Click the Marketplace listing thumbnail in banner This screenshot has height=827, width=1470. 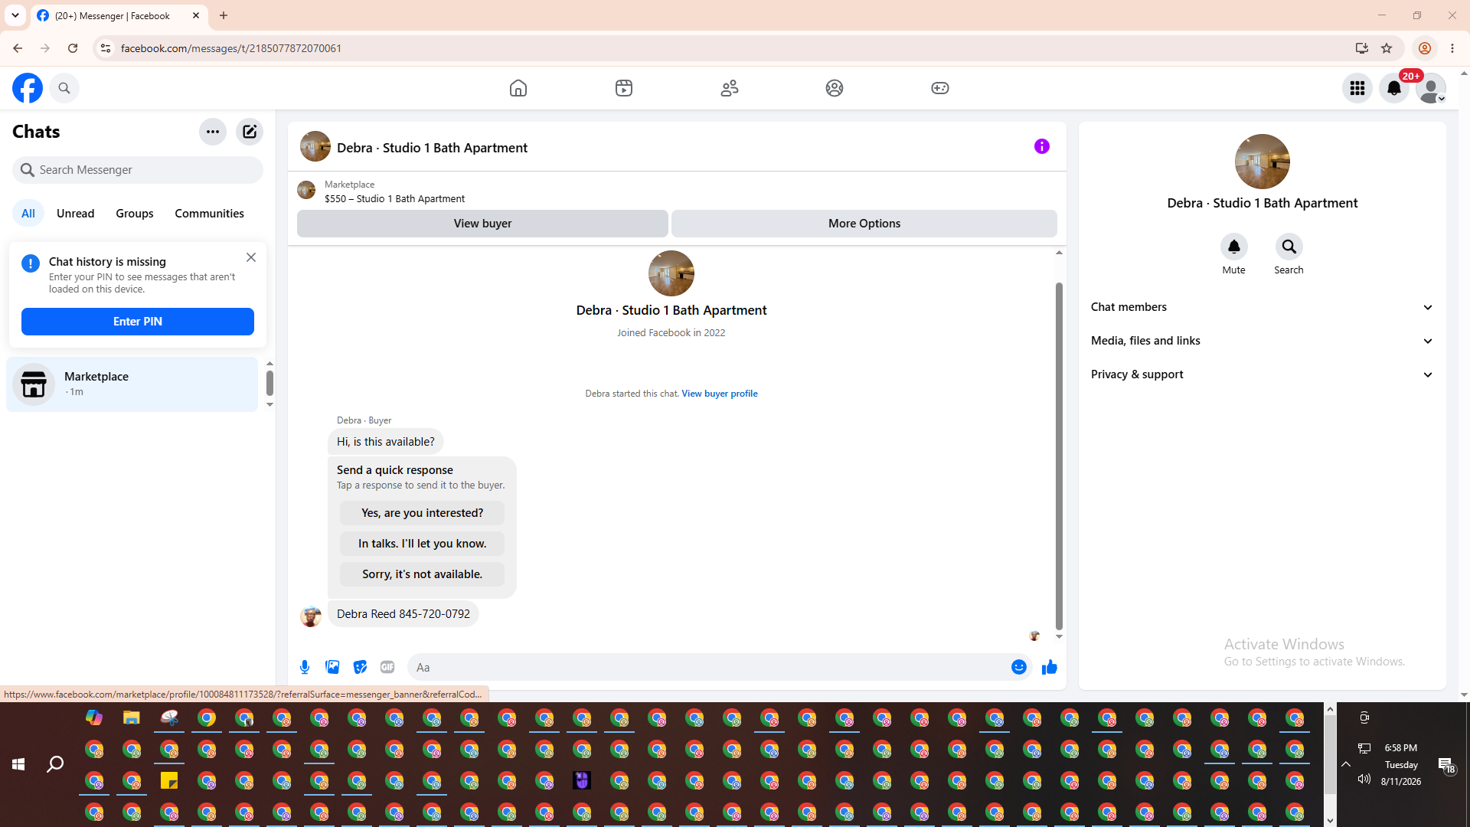306,191
